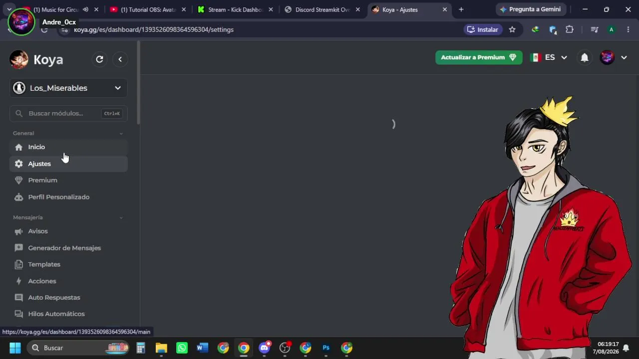Click the Actualizar a Premium button
The width and height of the screenshot is (639, 359).
[x=479, y=57]
